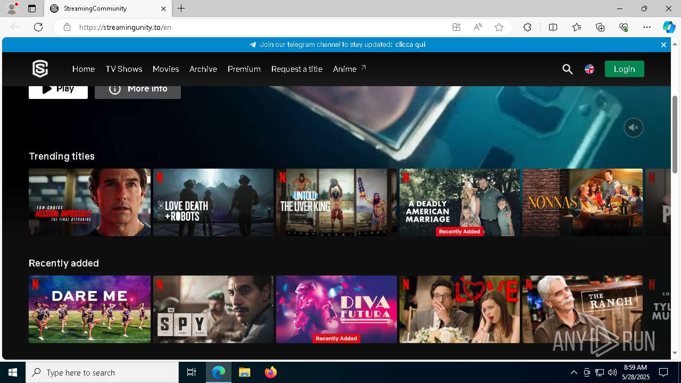Open Movies navigation item
This screenshot has width=681, height=383.
[x=165, y=69]
